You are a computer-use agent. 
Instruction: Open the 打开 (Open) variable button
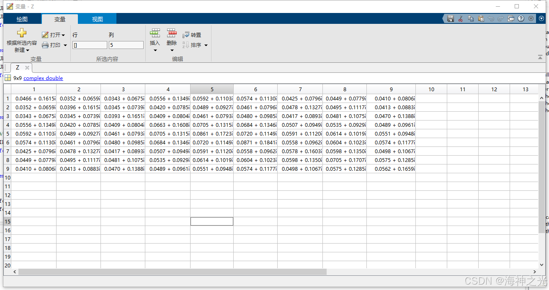(x=53, y=35)
